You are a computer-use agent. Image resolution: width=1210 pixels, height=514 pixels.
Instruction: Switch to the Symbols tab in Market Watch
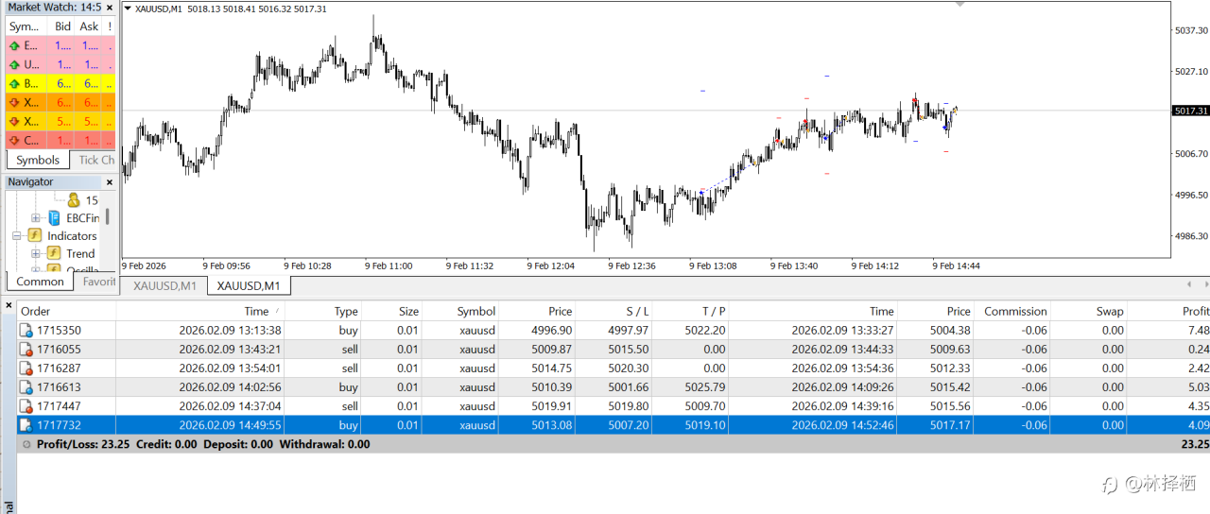pyautogui.click(x=38, y=160)
